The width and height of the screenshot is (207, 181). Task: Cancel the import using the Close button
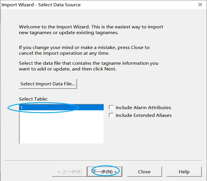pos(144,171)
